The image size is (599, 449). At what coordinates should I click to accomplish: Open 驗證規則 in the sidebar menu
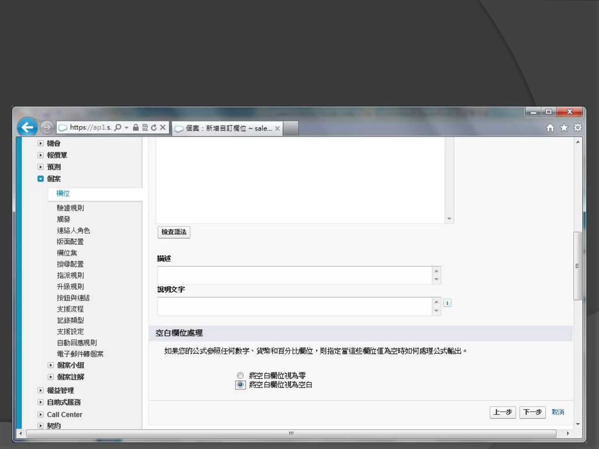(x=70, y=208)
